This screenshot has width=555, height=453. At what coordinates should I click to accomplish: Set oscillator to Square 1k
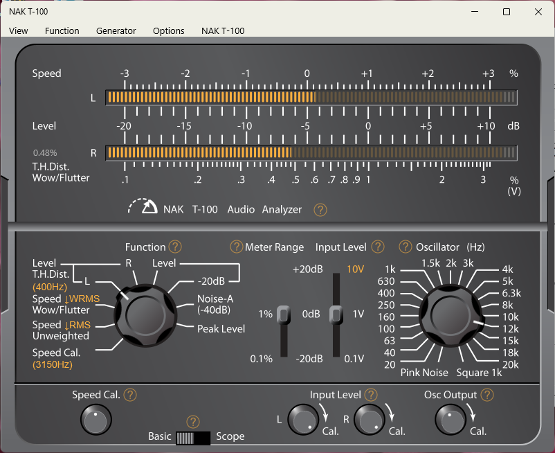click(x=479, y=373)
